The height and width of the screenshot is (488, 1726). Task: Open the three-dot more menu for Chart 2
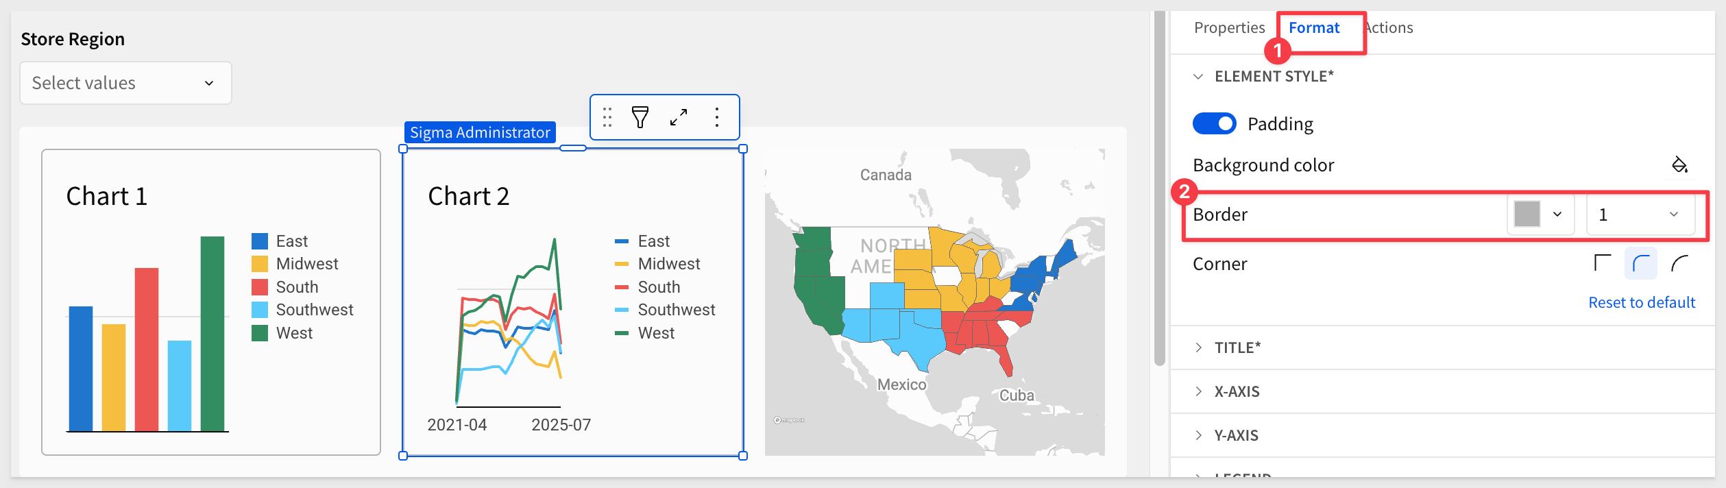coord(717,117)
